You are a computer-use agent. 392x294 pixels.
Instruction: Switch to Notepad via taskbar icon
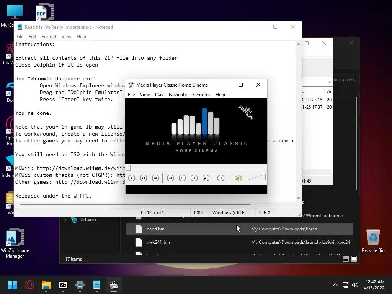point(97,285)
